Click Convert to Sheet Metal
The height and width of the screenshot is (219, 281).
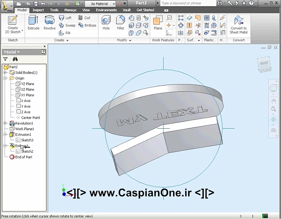tap(238, 25)
